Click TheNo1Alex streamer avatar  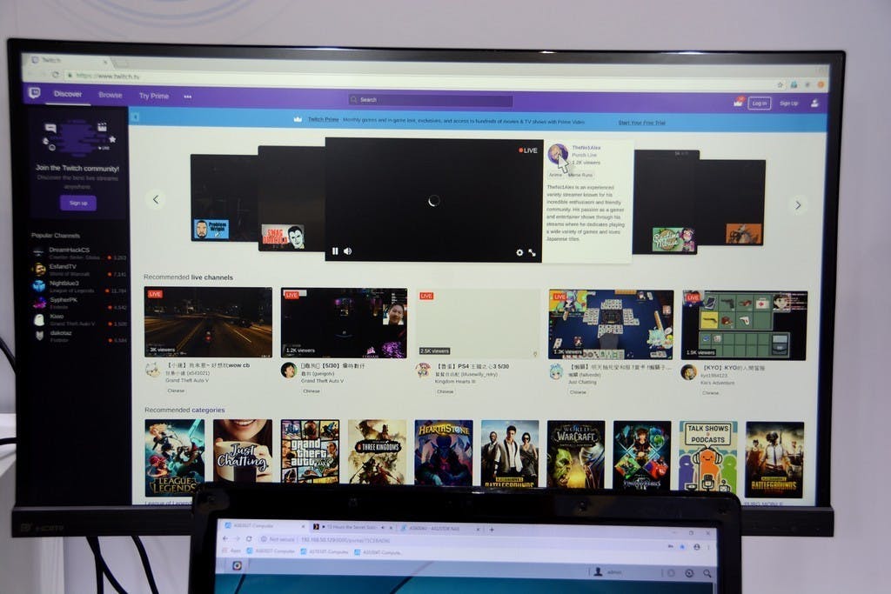(x=558, y=153)
